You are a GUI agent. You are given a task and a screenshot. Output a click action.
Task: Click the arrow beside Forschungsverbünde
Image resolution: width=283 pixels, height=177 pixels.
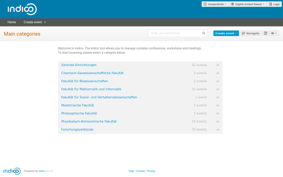(217, 129)
